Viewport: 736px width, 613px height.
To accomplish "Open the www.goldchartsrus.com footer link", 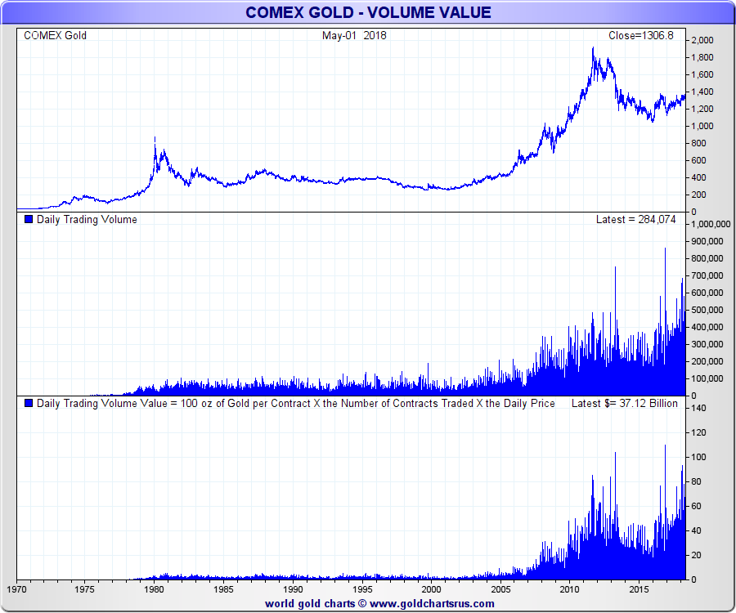I will [x=432, y=604].
